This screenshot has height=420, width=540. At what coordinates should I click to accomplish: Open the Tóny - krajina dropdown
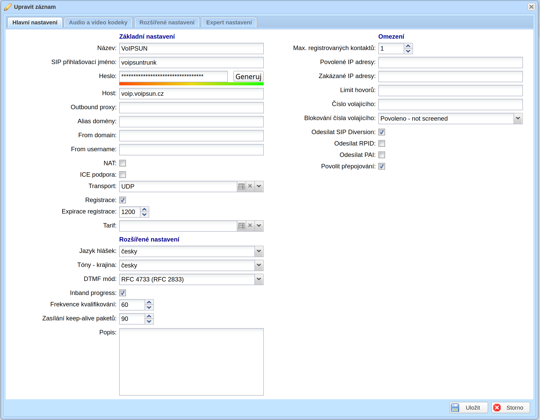259,265
